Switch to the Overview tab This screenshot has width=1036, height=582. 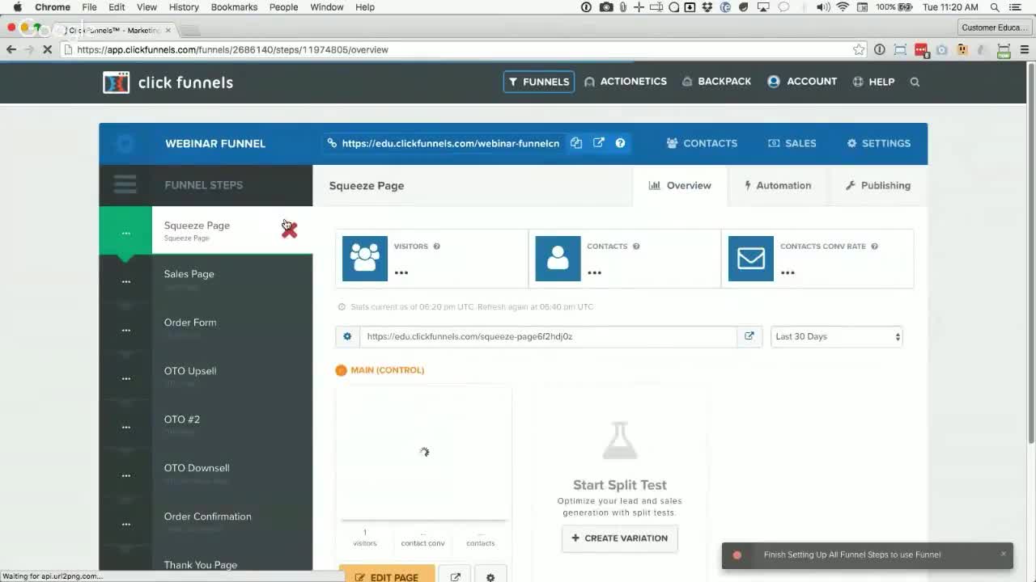[x=680, y=186]
